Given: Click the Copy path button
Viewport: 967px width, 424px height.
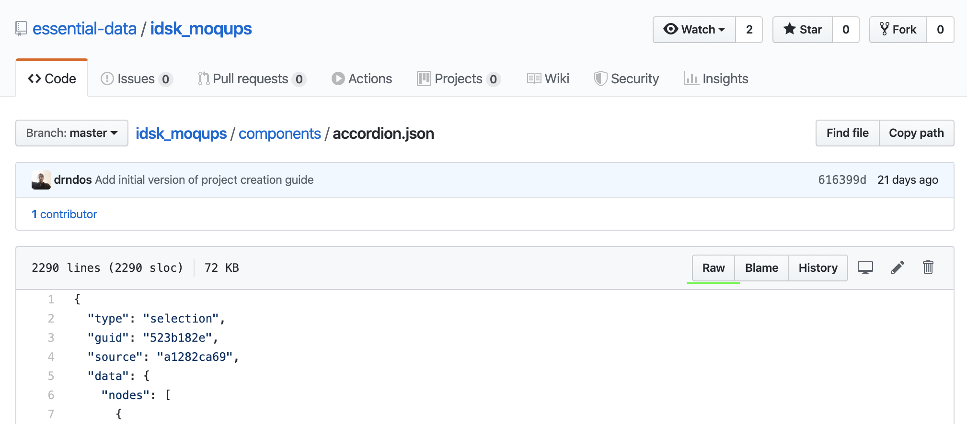Looking at the screenshot, I should coord(916,133).
